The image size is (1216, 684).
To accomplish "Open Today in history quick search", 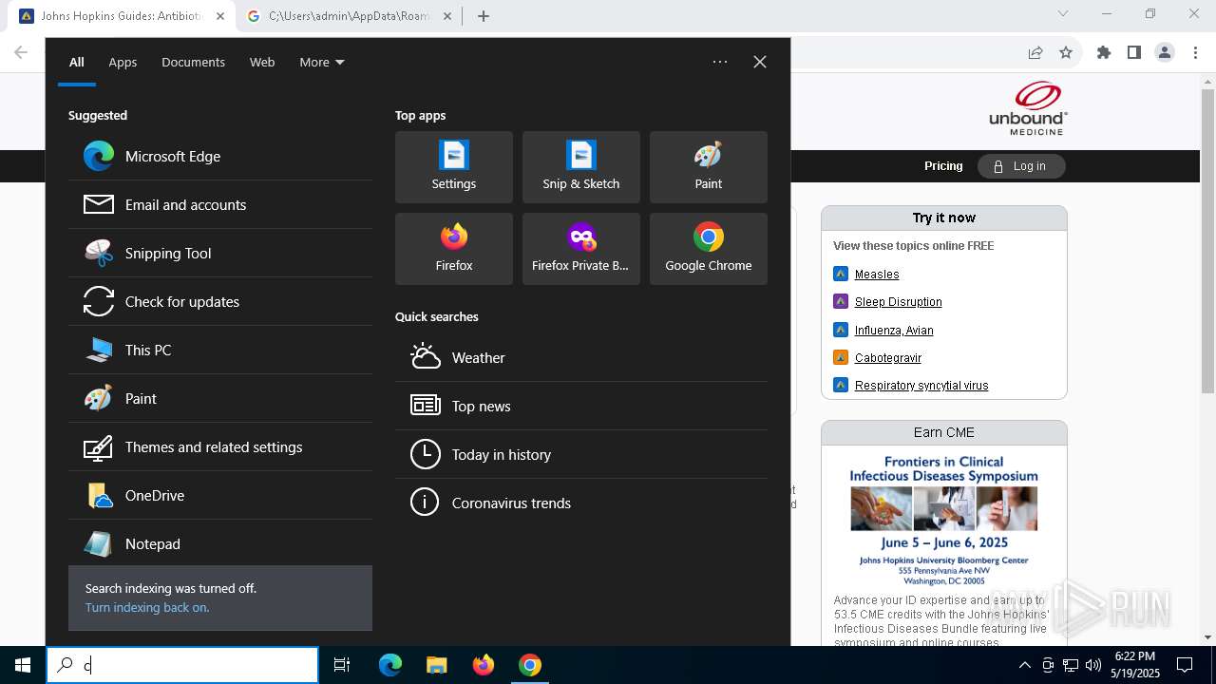I will (x=580, y=454).
